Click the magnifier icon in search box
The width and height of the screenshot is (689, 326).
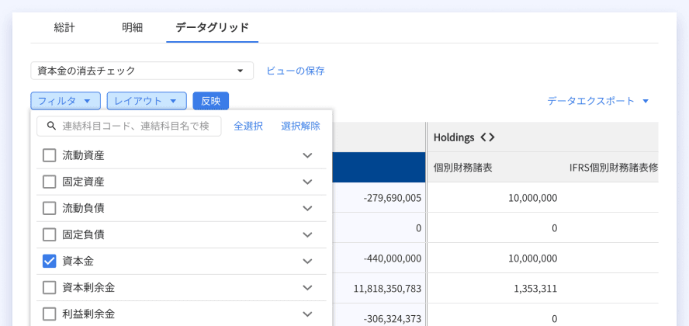click(x=51, y=126)
